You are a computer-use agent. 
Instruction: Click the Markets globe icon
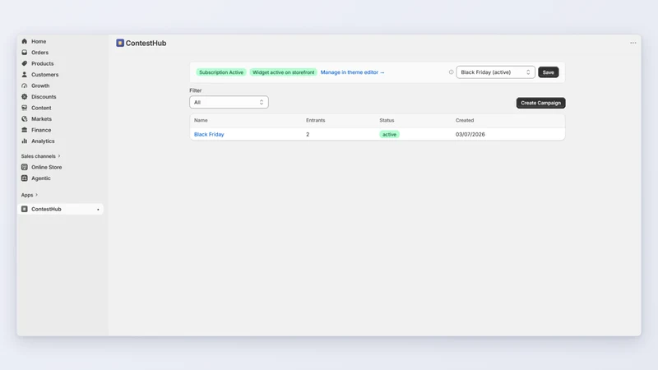[x=25, y=118]
